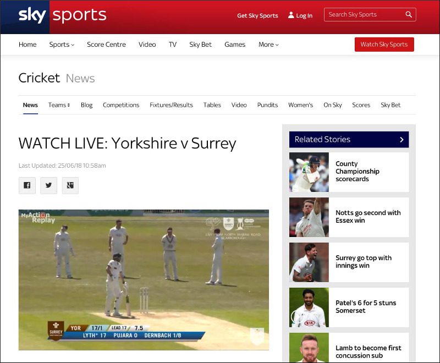This screenshot has height=363, width=440.
Task: Share article on Twitter
Action: (x=48, y=185)
